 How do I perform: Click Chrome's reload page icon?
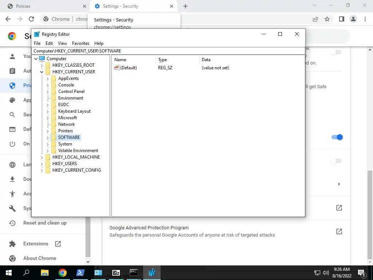31,19
